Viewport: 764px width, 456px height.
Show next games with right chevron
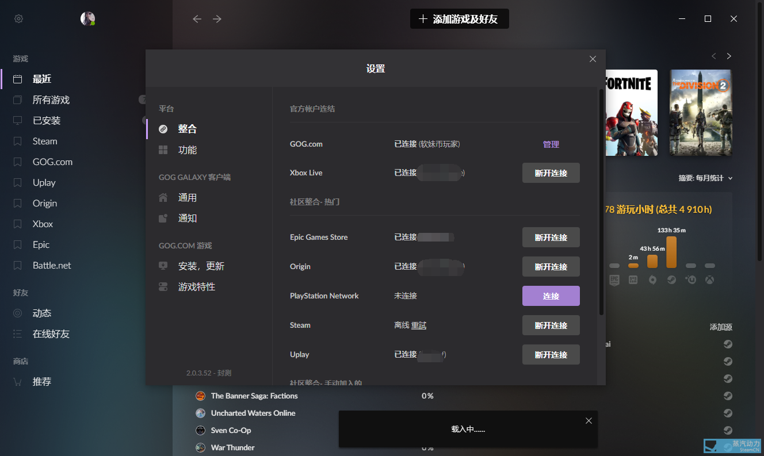coord(729,56)
